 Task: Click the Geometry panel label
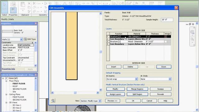pyautogui.click(x=43, y=15)
